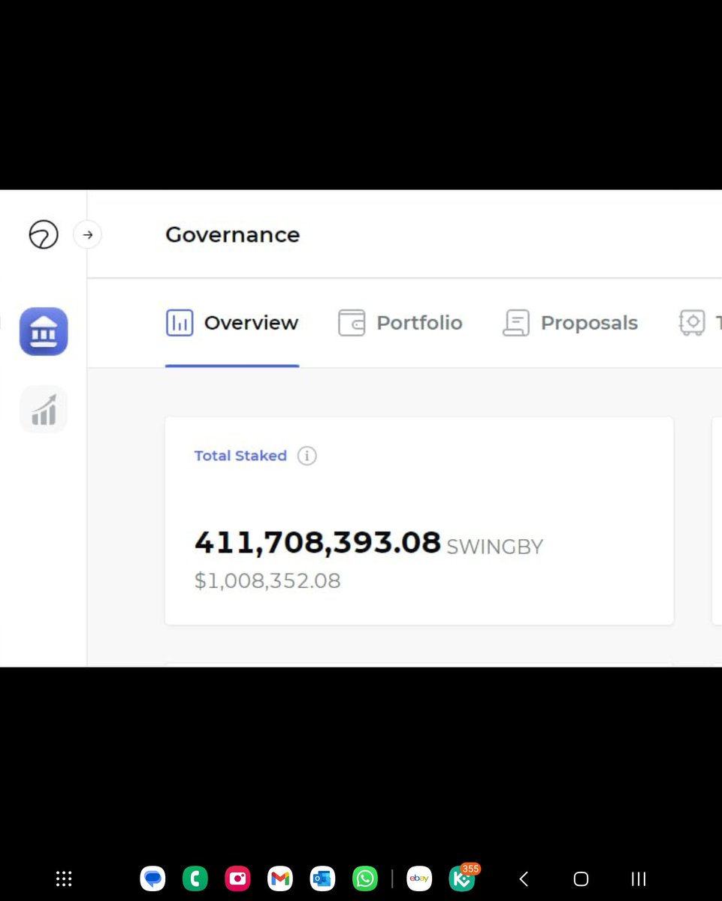
Task: Open the Android app drawer grid icon
Action: 64,878
